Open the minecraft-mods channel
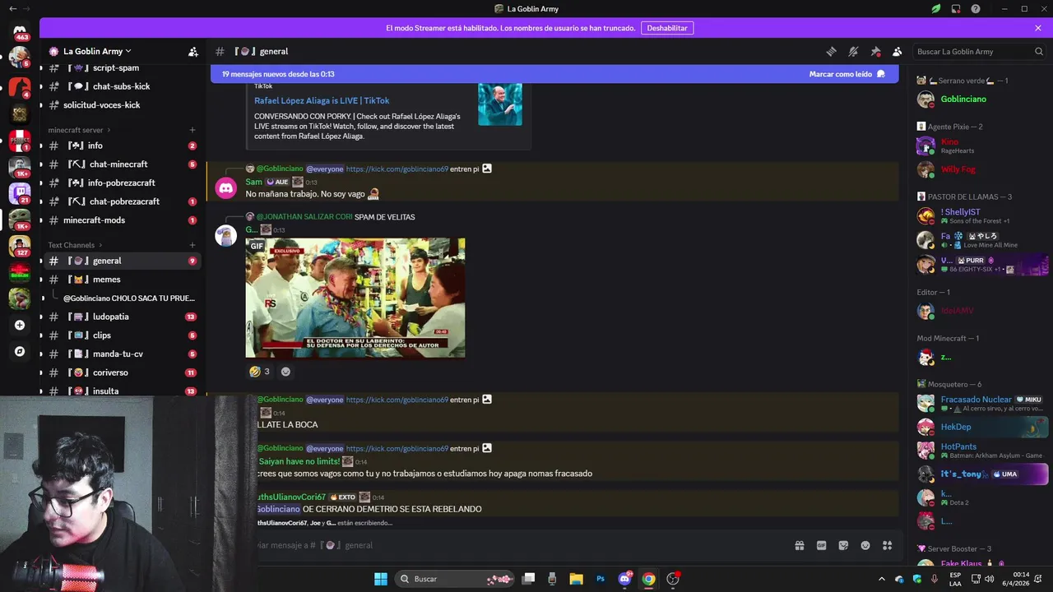Screen dimensions: 1053x592 point(121,220)
